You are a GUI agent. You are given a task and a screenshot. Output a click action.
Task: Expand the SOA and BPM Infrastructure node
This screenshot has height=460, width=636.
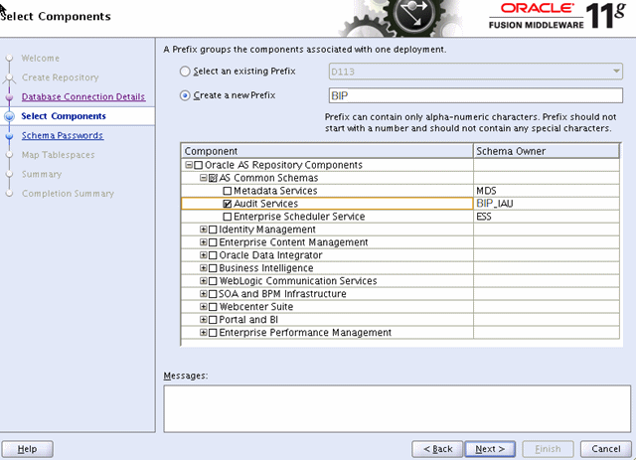click(x=203, y=294)
